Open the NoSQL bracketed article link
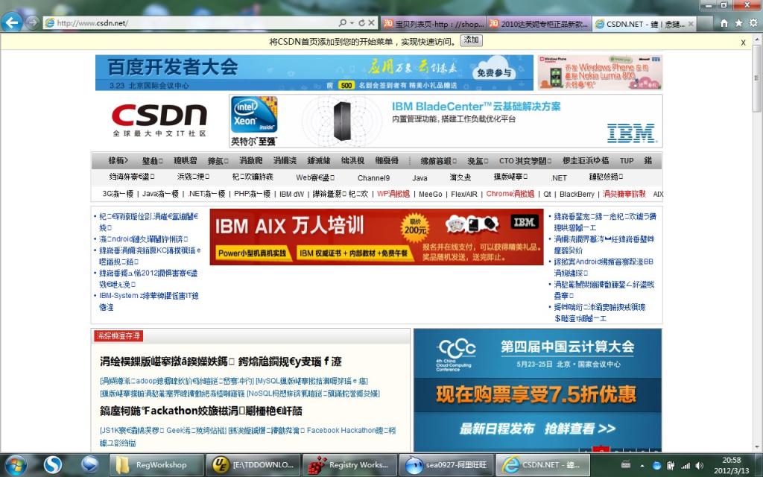Image resolution: width=763 pixels, height=477 pixels. click(x=314, y=394)
